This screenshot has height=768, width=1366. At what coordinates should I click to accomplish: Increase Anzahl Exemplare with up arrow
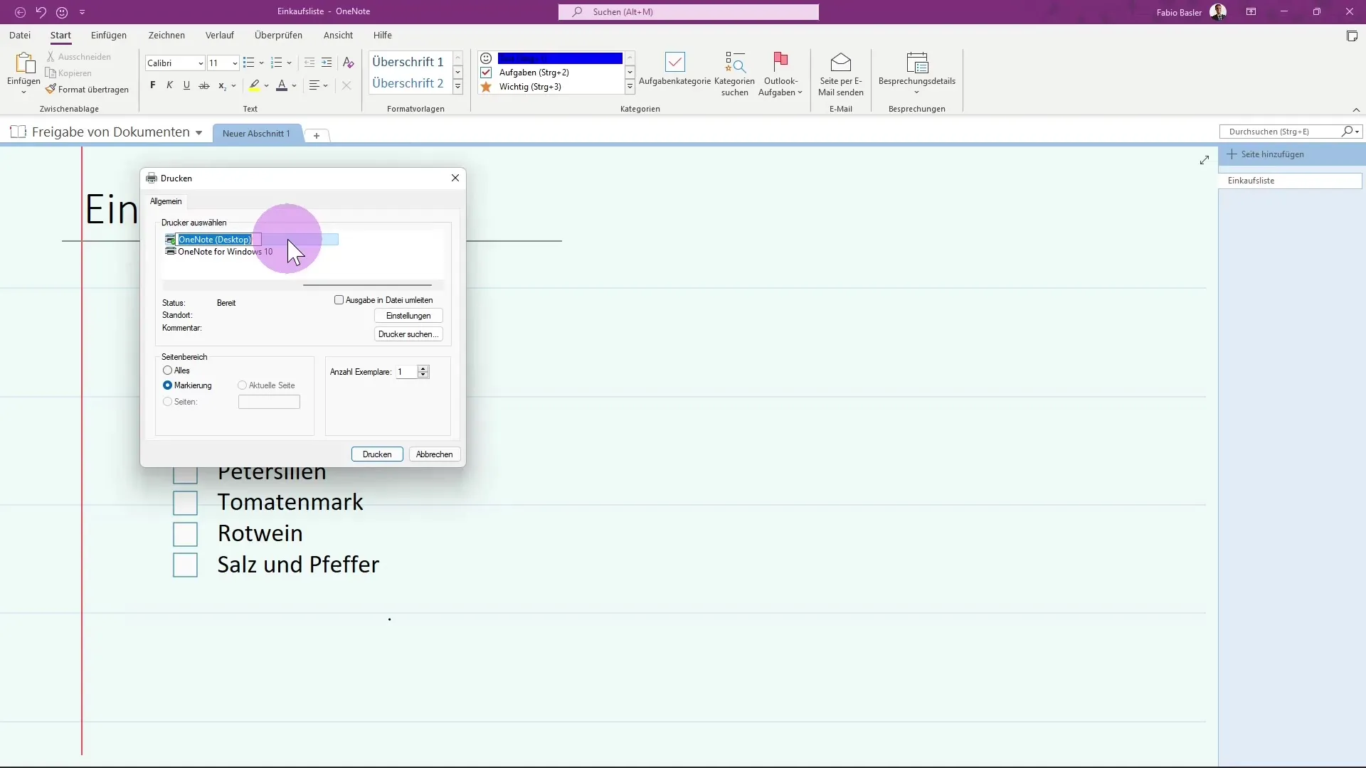click(x=423, y=368)
